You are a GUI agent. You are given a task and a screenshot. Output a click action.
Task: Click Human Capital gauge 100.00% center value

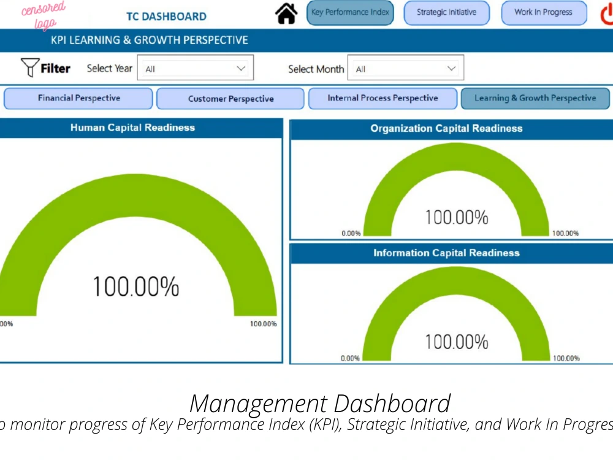[x=135, y=286]
